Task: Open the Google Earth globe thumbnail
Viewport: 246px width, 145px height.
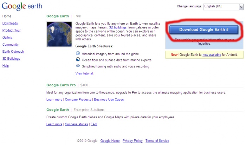Action: [59, 34]
